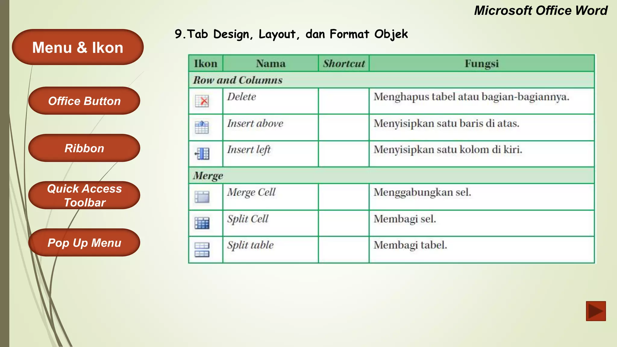Click the Split Cell icon
The width and height of the screenshot is (617, 347).
pos(202,223)
